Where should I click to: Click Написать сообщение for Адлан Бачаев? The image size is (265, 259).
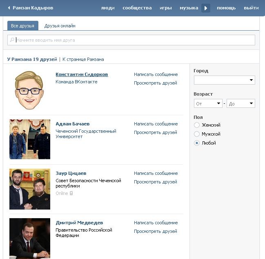point(156,124)
